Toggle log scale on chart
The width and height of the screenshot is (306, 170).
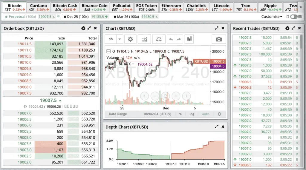click(x=192, y=114)
